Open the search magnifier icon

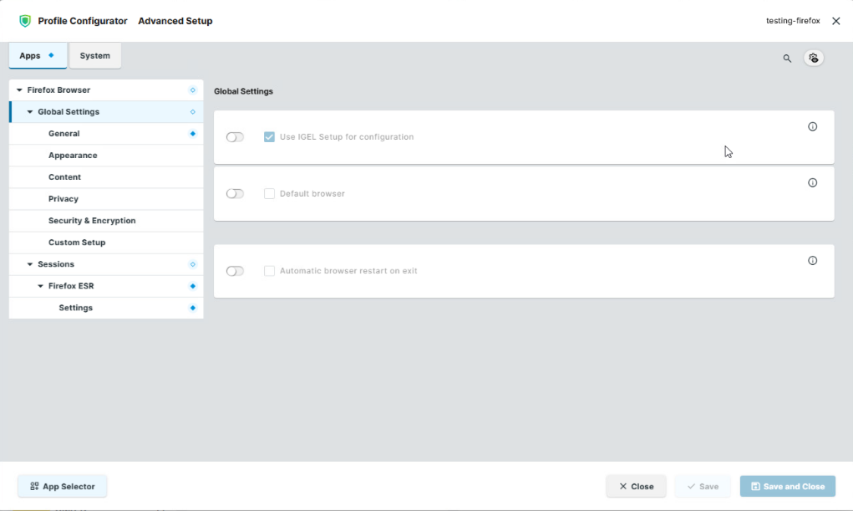[x=787, y=59]
